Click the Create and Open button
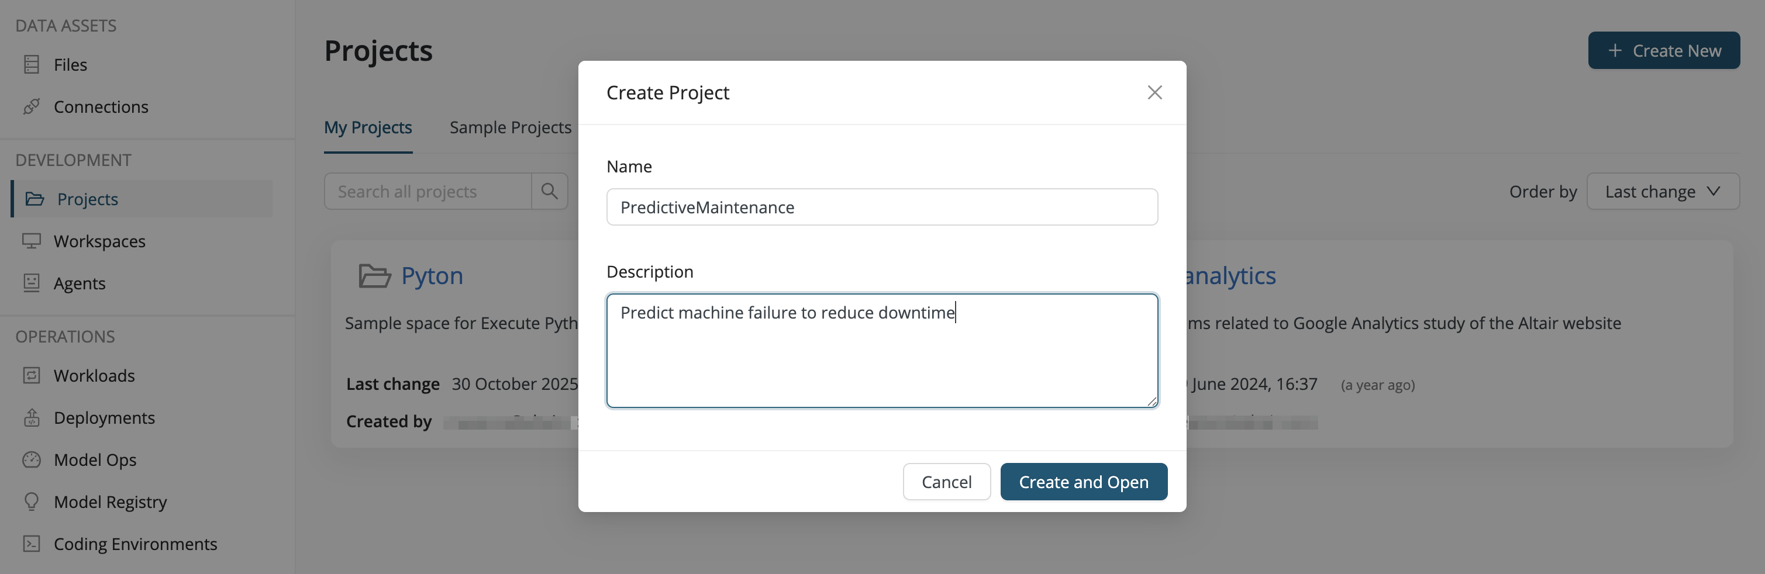 pyautogui.click(x=1083, y=482)
